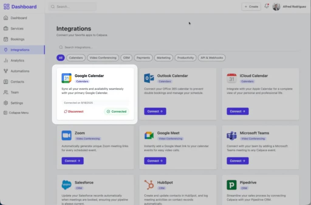
Task: Click Alfred Rodriguez profile avatar
Action: click(276, 7)
